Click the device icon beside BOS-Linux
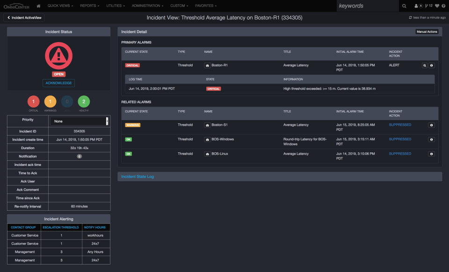The height and width of the screenshot is (272, 449). (207, 154)
